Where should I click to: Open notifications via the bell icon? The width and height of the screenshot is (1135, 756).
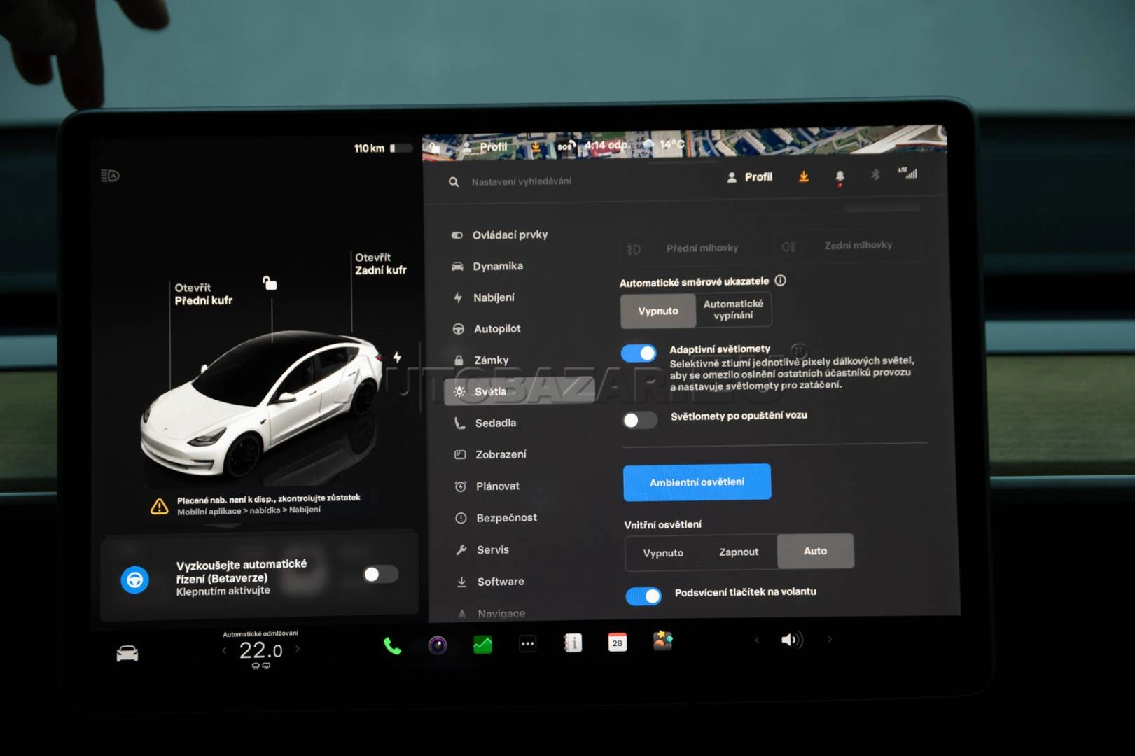[x=840, y=177]
